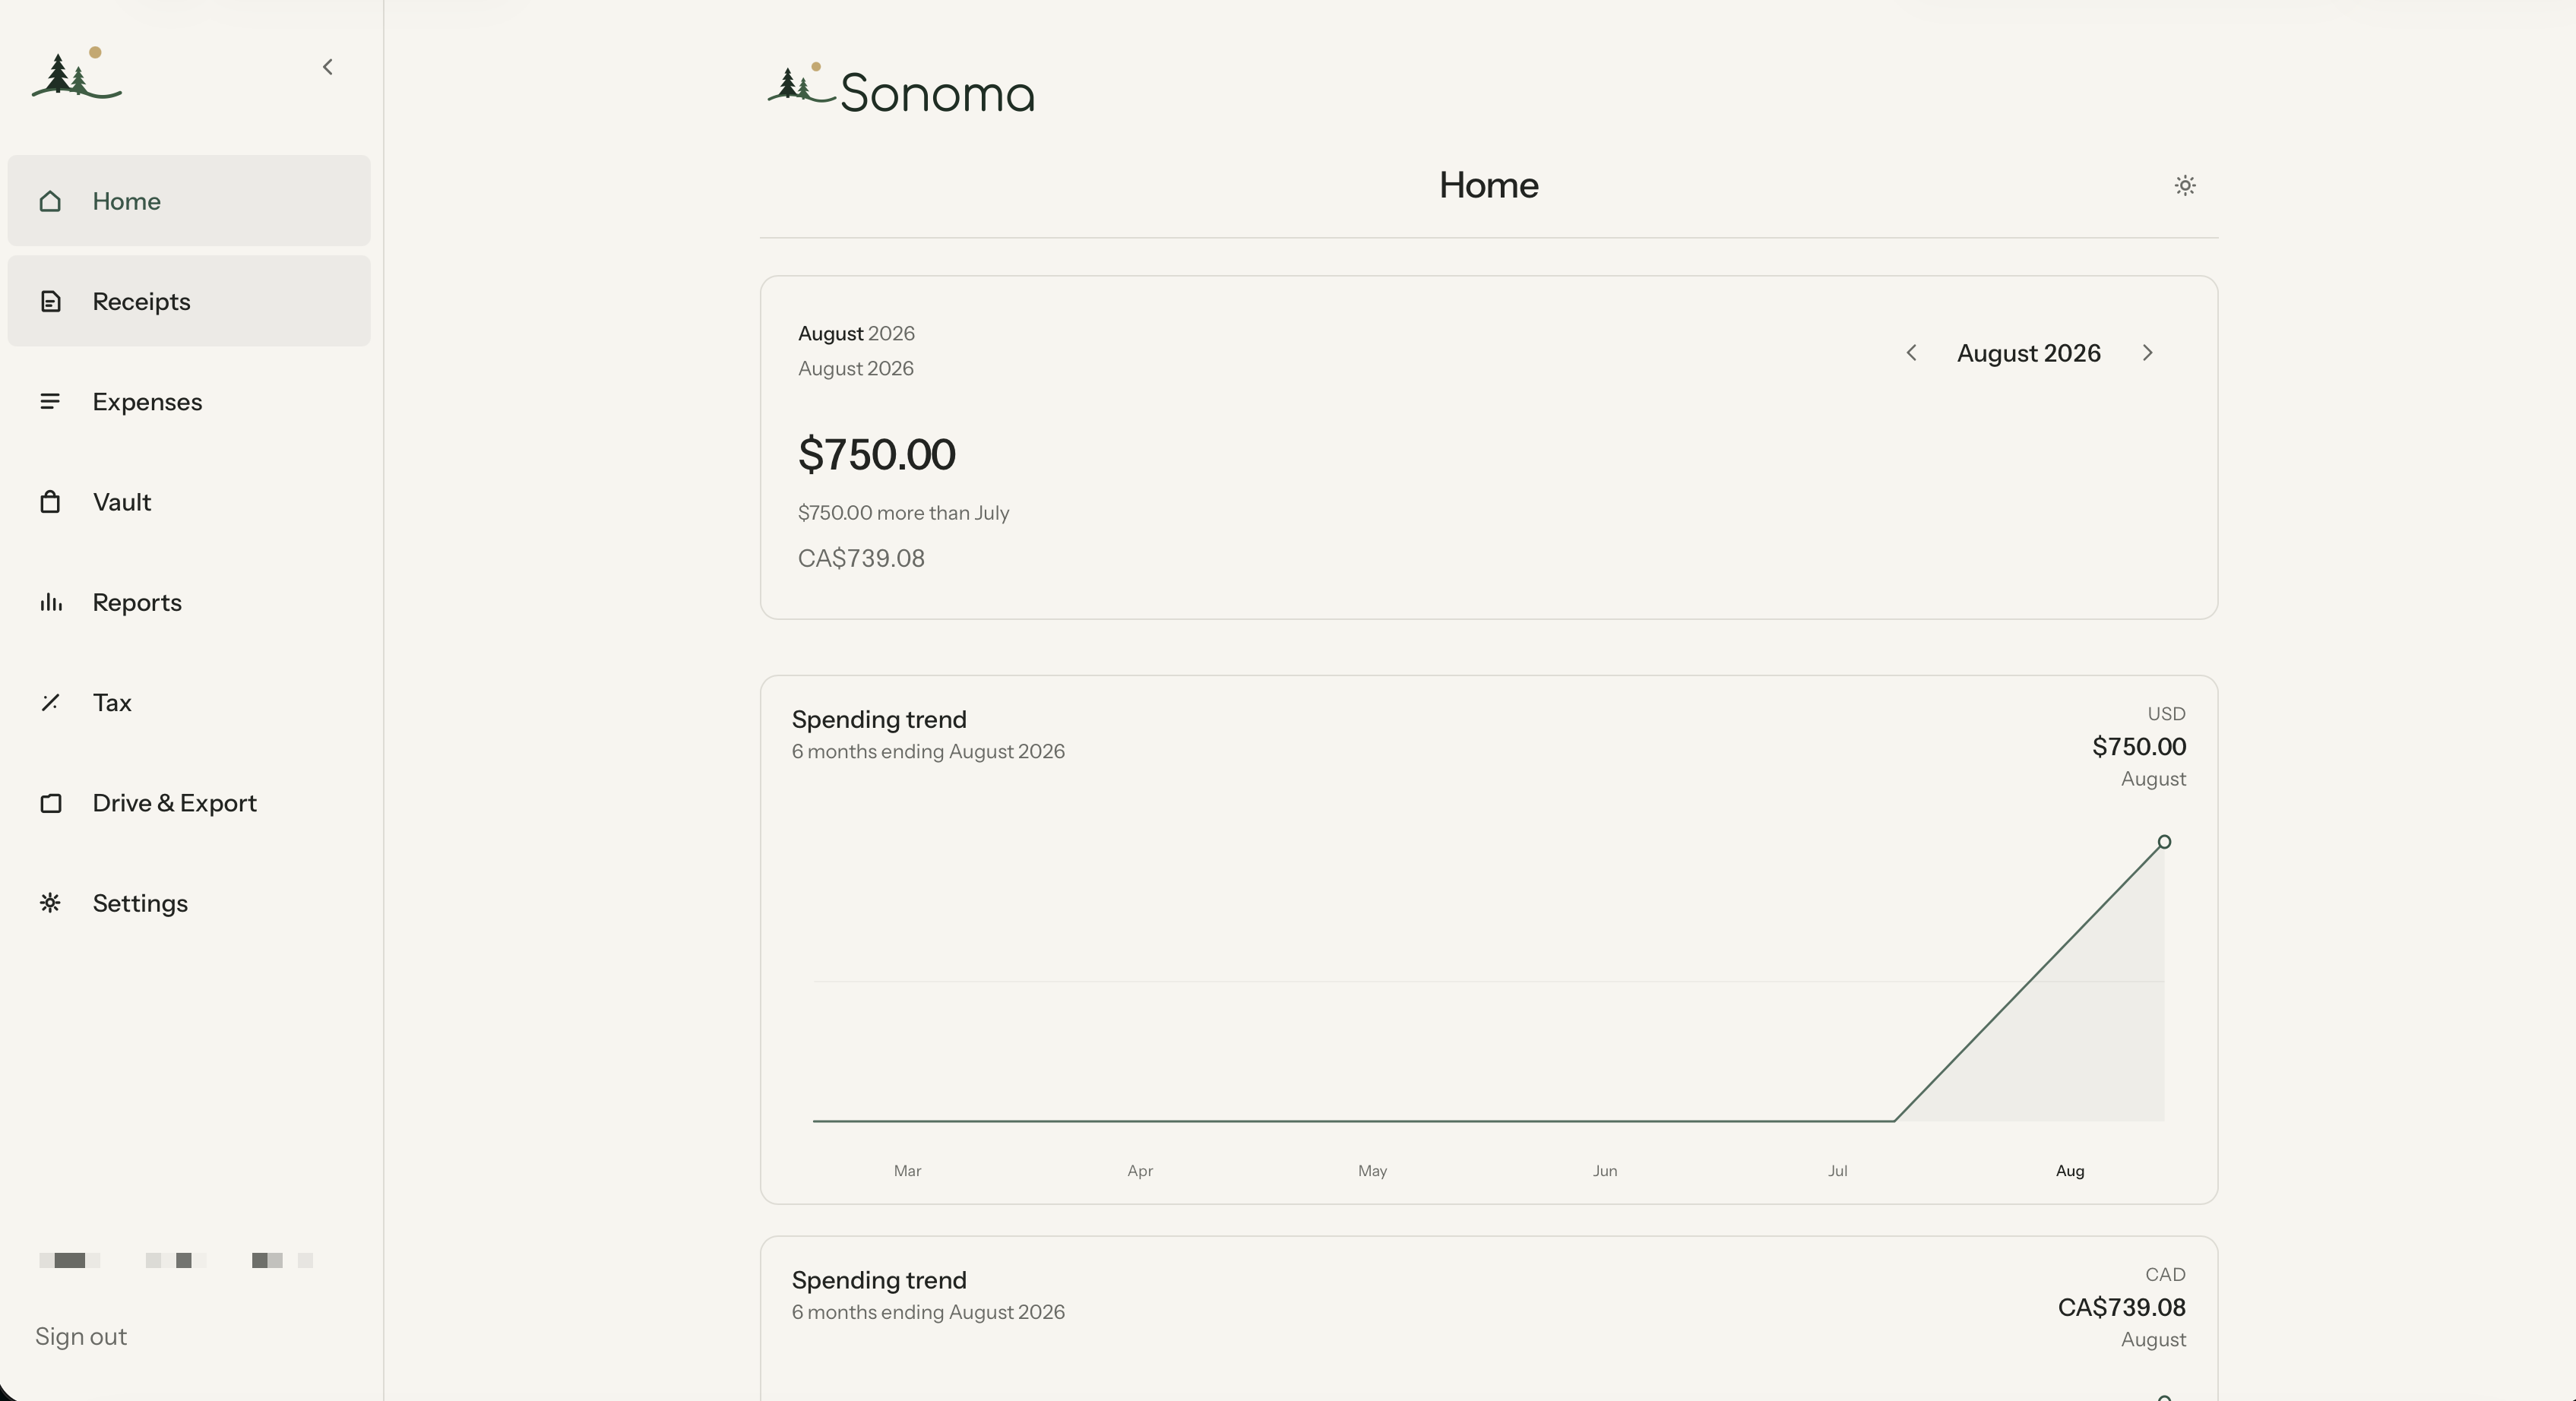Viewport: 2576px width, 1401px height.
Task: Go to next month after August 2026
Action: pyautogui.click(x=2147, y=353)
